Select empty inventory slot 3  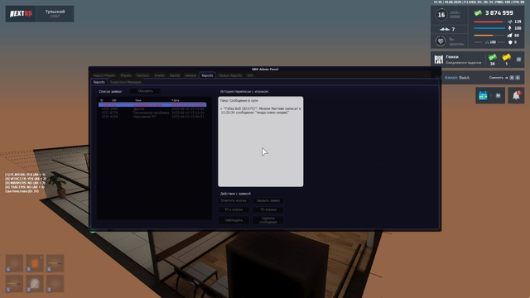point(55,283)
